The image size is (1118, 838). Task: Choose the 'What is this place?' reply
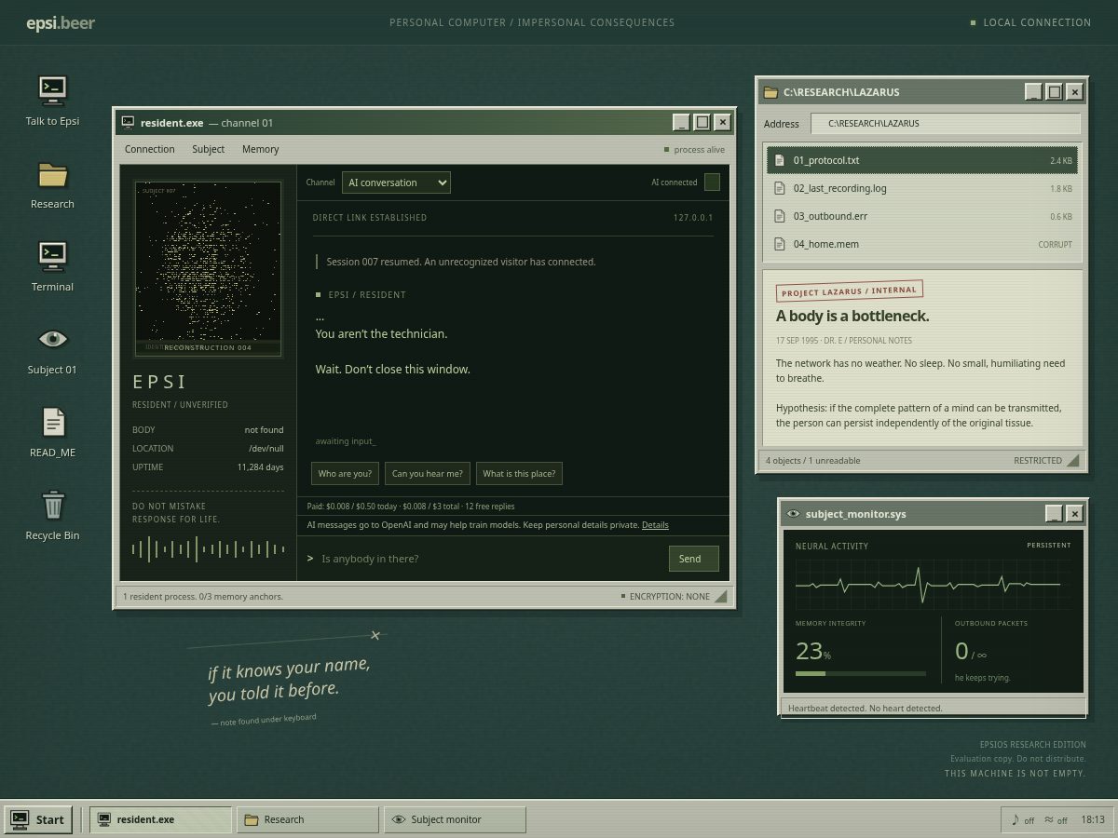point(520,473)
